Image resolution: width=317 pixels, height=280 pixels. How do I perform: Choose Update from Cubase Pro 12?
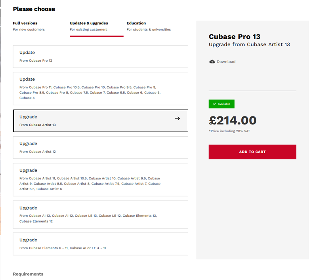(101, 57)
